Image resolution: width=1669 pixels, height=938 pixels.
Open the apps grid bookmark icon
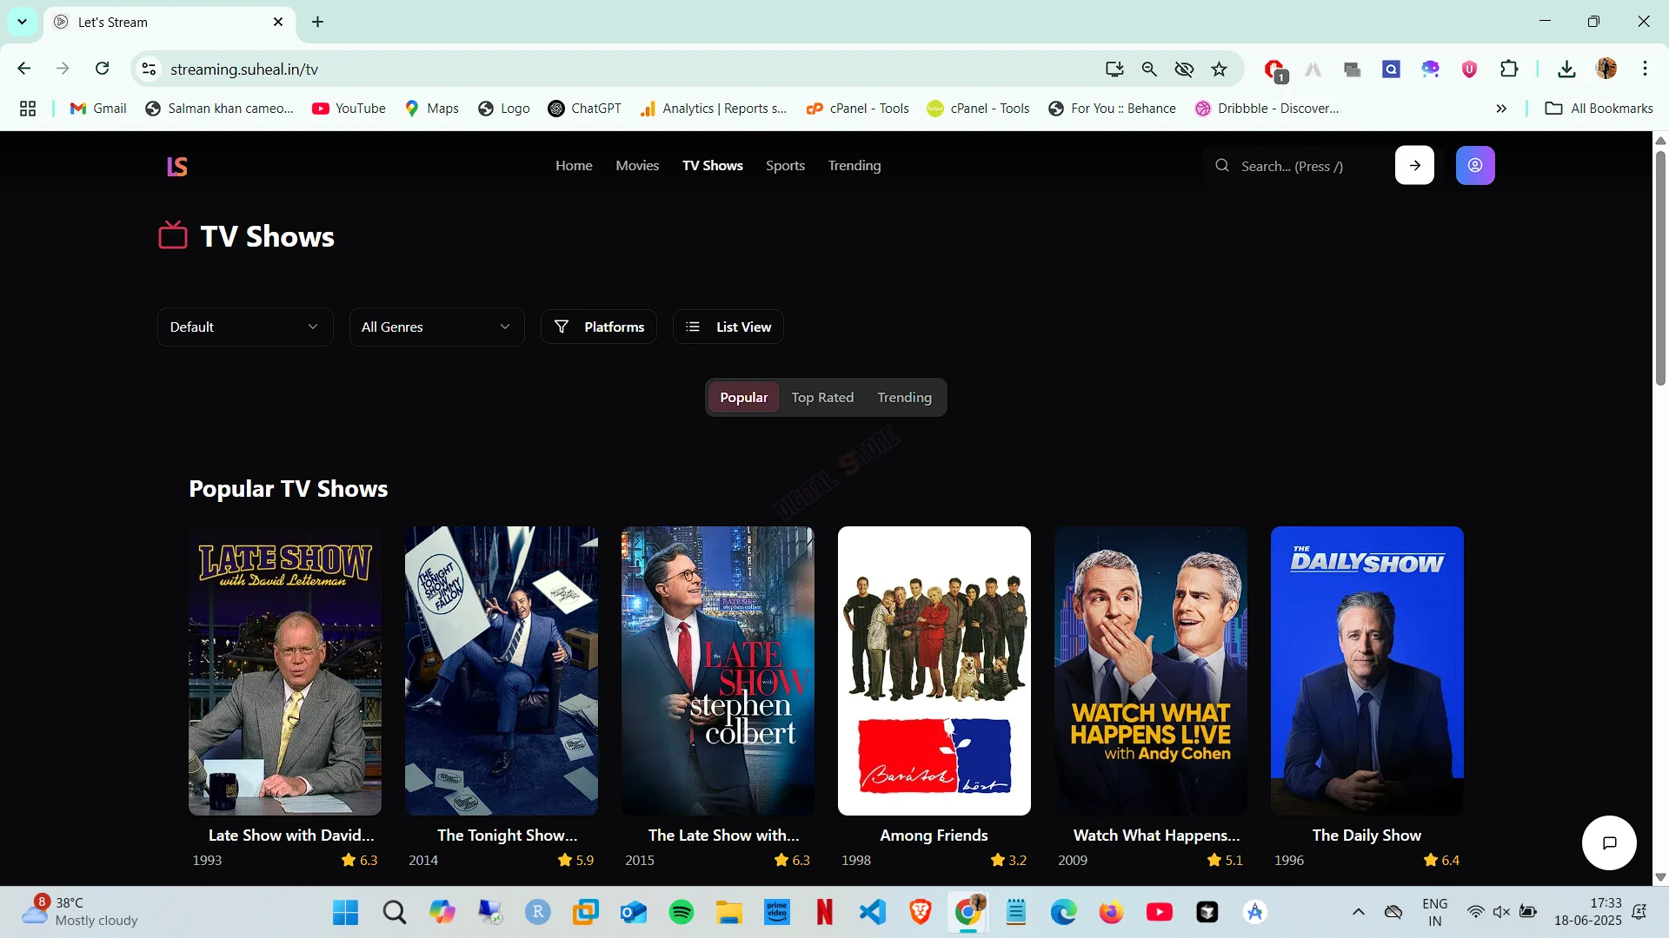28,109
